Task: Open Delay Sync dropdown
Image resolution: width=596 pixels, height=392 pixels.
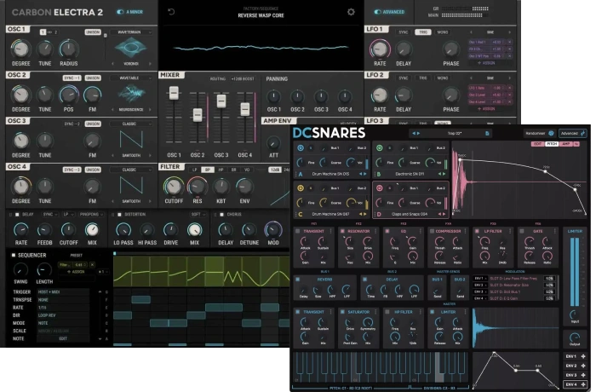Action: (x=49, y=215)
